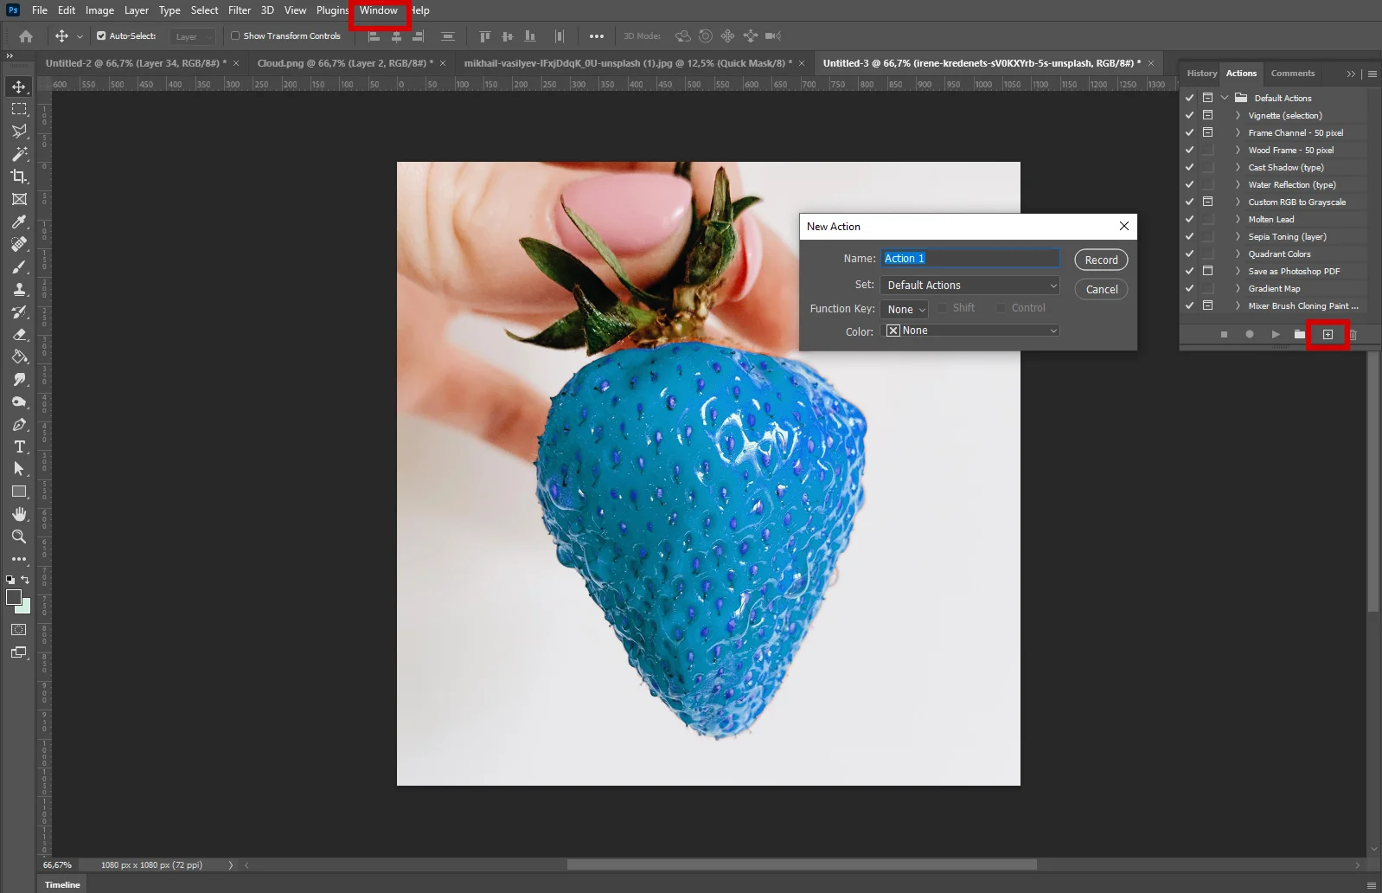
Task: Select the Eyedropper tool
Action: point(19,222)
